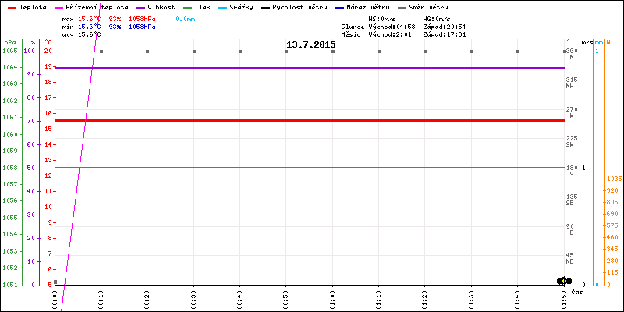This screenshot has width=624, height=312.
Task: Click the 1065 tick on pressure axis
Action: coord(10,51)
